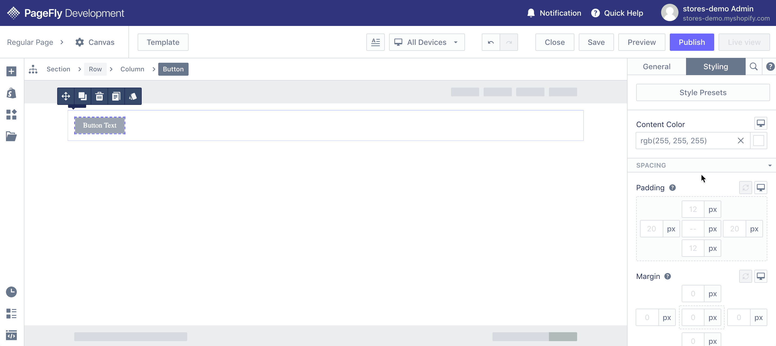Viewport: 776px width, 346px height.
Task: Click the help question icon beside search
Action: pyautogui.click(x=770, y=66)
